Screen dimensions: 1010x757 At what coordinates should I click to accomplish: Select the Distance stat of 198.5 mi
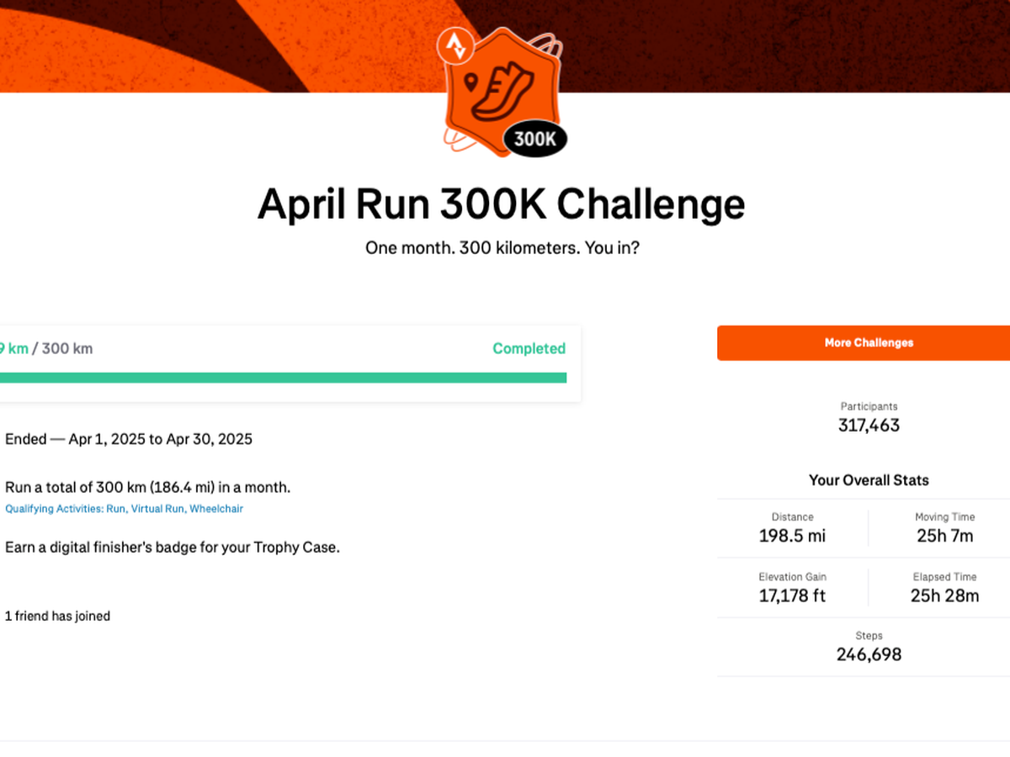pos(792,536)
